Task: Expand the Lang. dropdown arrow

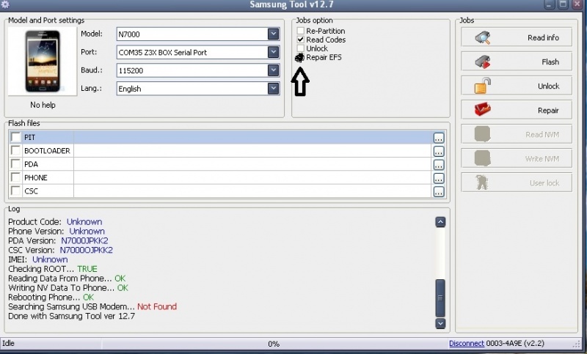Action: coord(273,89)
